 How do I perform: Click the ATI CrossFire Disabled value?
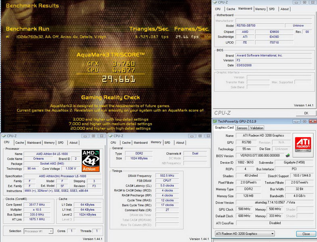click(x=275, y=223)
